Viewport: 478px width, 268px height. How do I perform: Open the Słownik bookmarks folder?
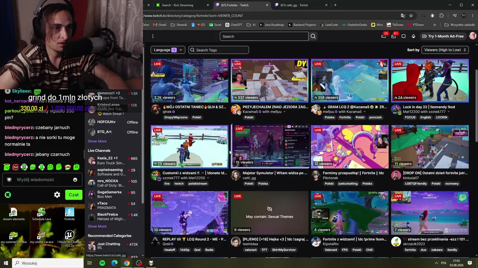(179, 25)
